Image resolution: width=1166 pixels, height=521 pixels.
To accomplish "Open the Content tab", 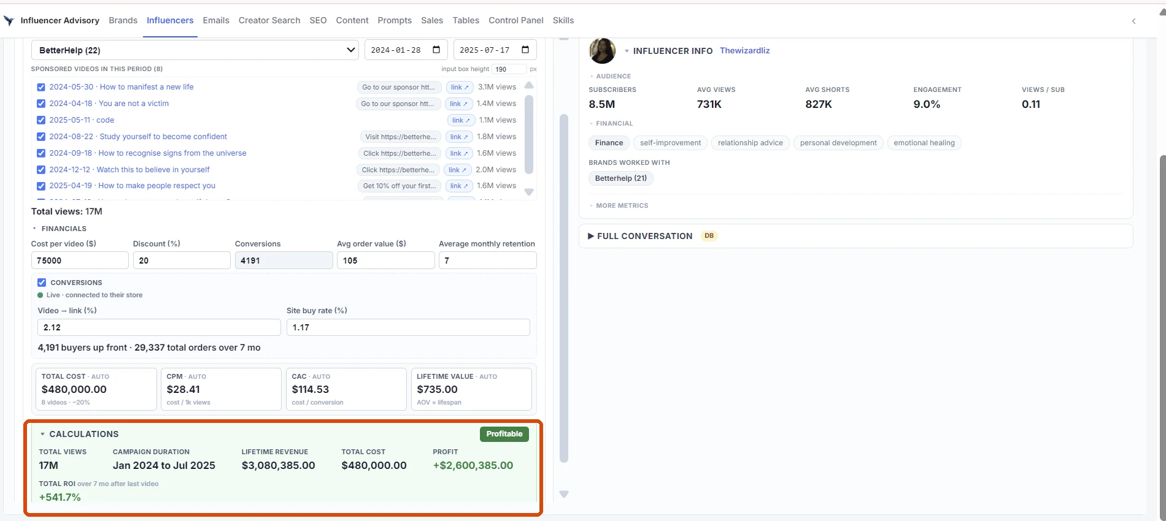I will (352, 20).
